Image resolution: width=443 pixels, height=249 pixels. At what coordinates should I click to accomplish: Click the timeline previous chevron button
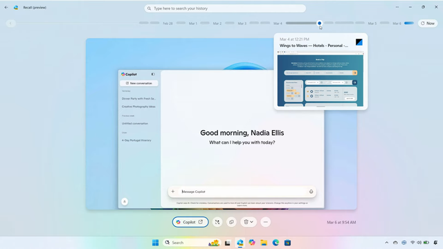point(10,23)
